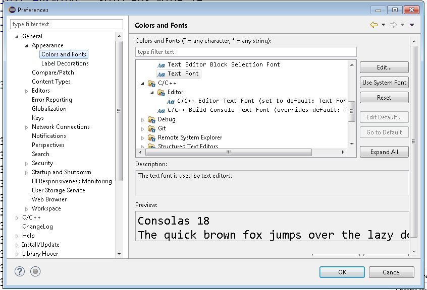Expand the Network Connections node
Screen dimensions: 427x290
[26, 127]
